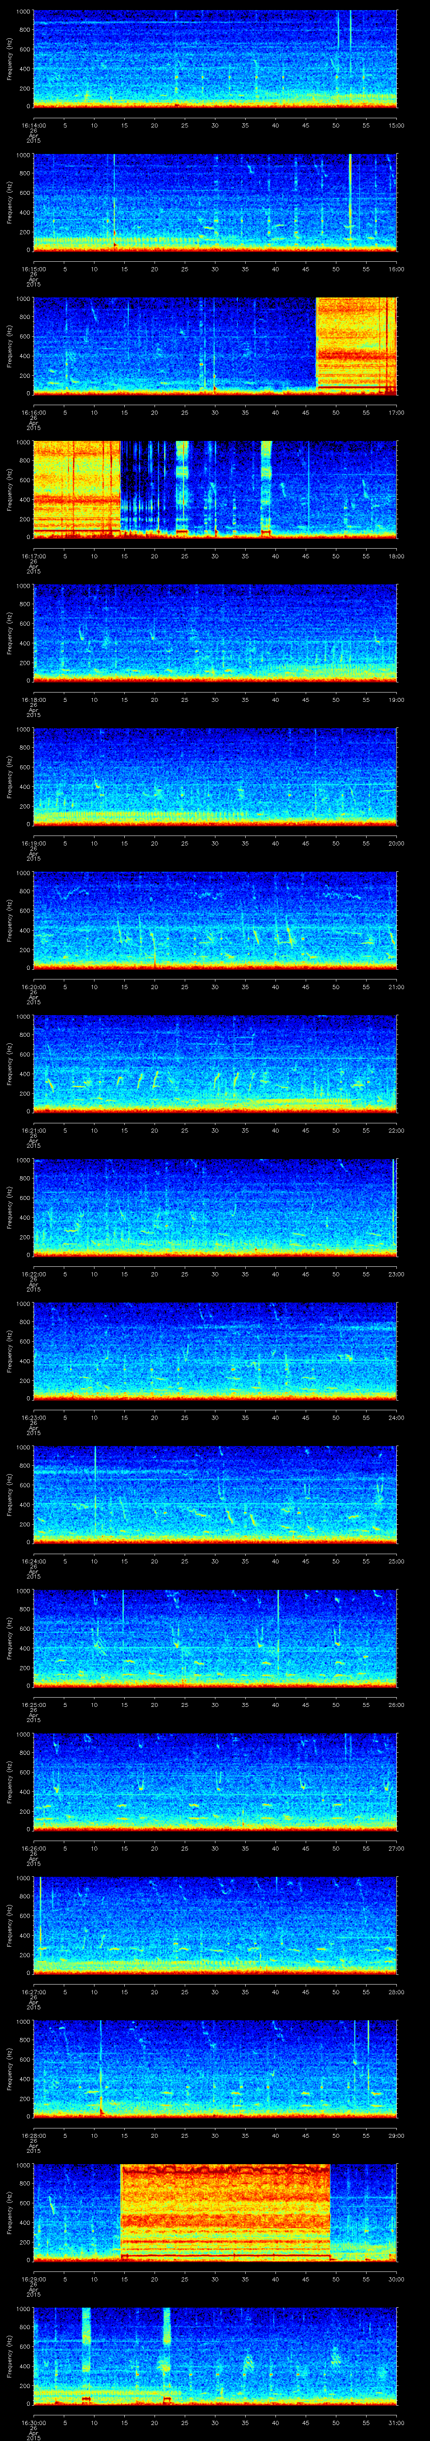Click the large orange noise block in the 16:29:00 panel
This screenshot has width=430, height=2441.
click(226, 2213)
